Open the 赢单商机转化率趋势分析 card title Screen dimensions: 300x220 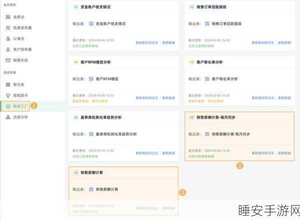pos(101,117)
